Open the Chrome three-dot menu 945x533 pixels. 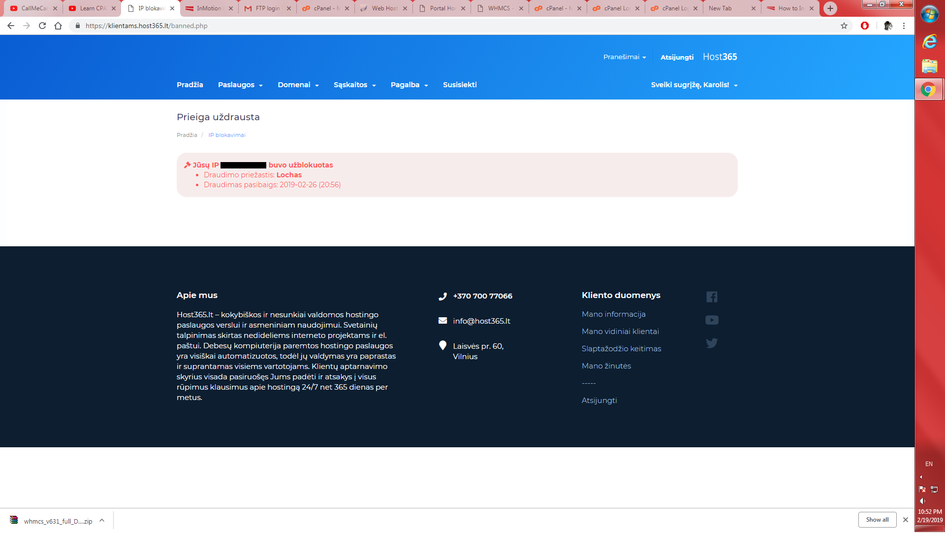[904, 26]
